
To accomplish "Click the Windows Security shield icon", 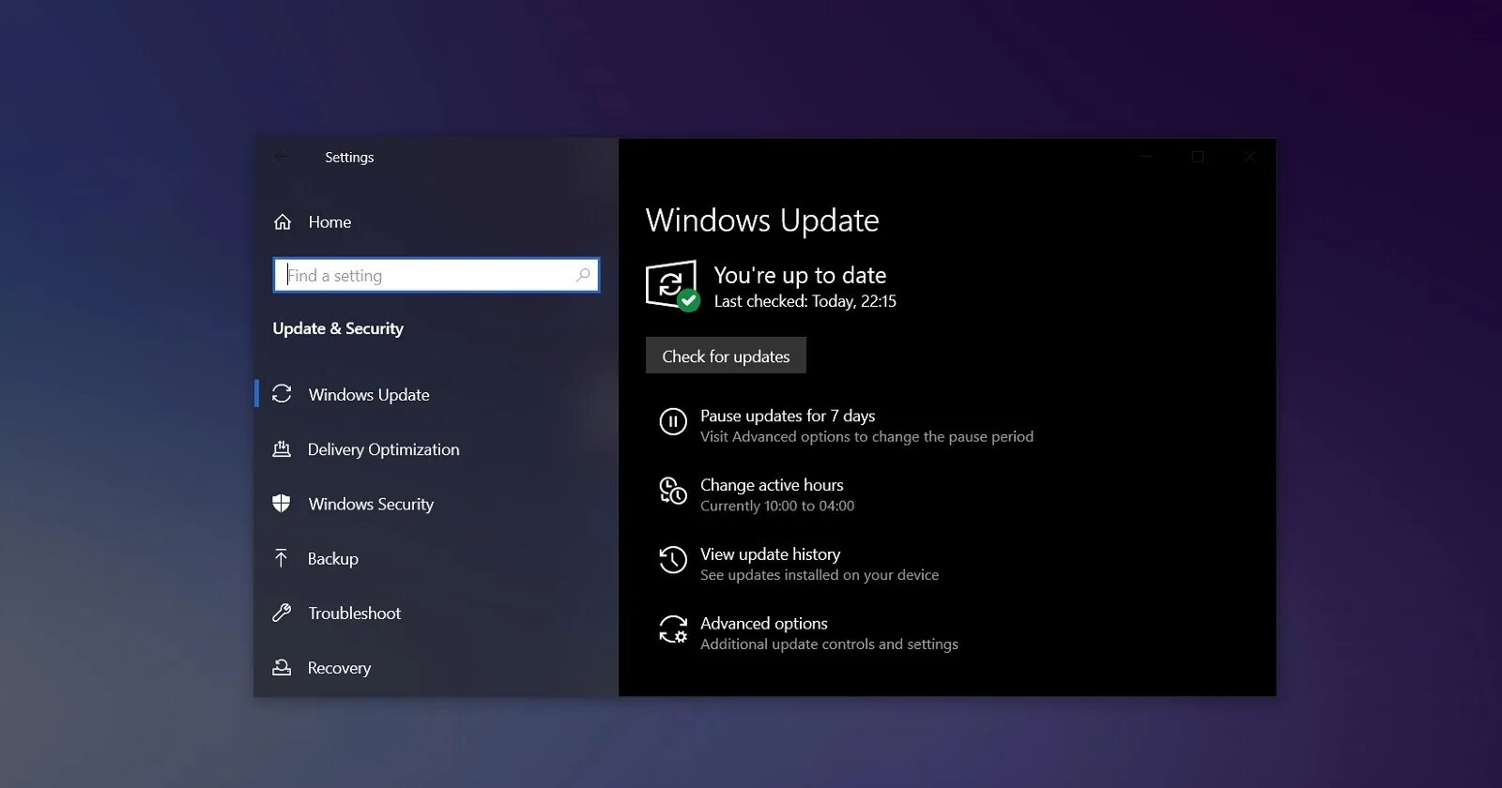I will tap(282, 504).
